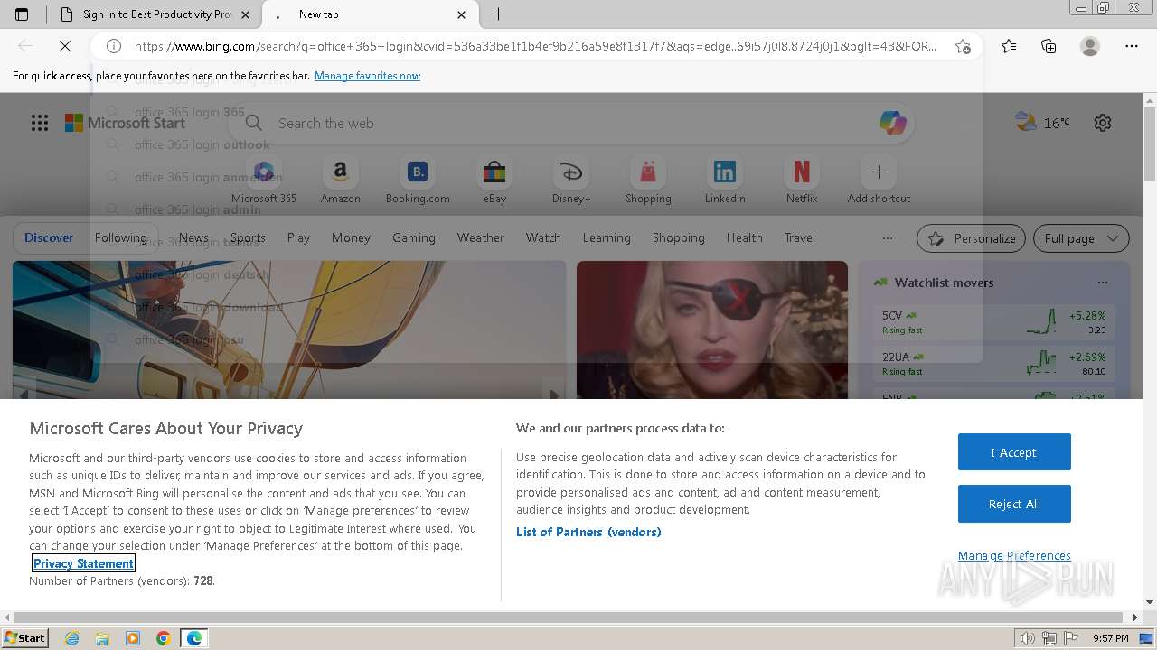This screenshot has height=650, width=1157.
Task: Open Internet Explorer from taskbar
Action: (71, 638)
